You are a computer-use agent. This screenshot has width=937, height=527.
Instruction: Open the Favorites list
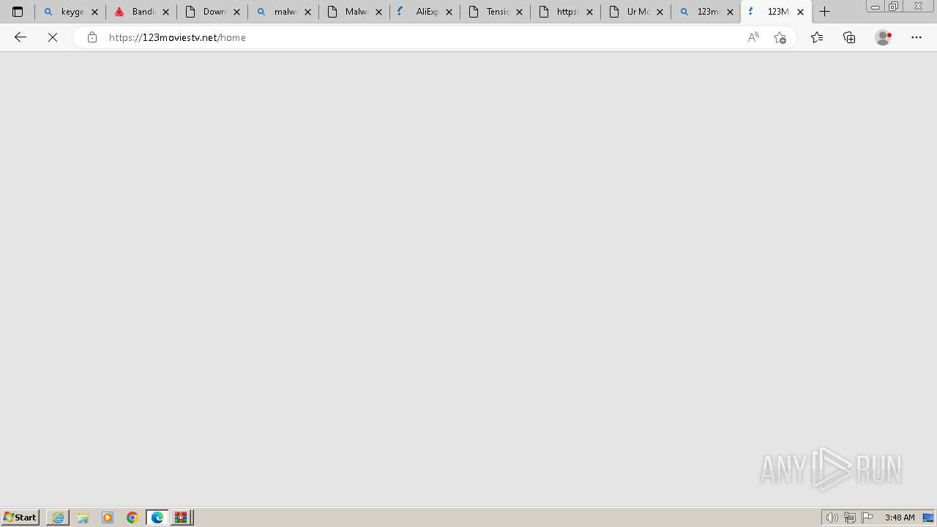point(817,37)
